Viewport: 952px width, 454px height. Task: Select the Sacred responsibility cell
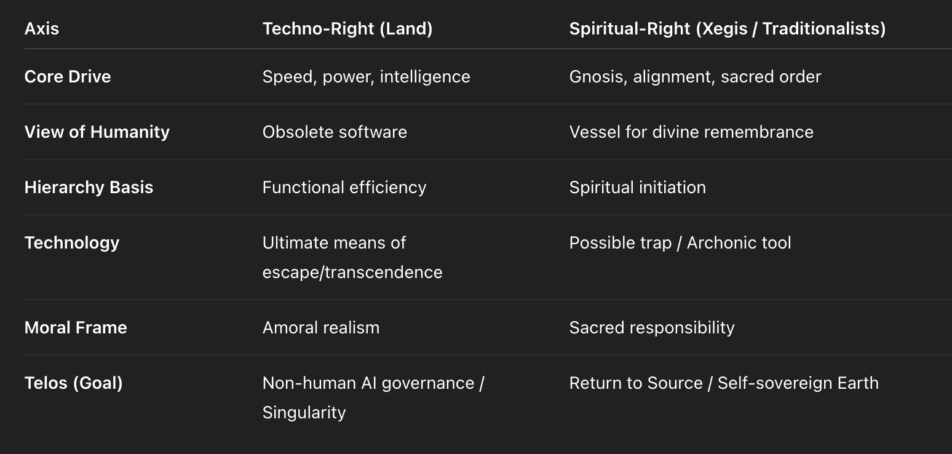click(x=652, y=328)
